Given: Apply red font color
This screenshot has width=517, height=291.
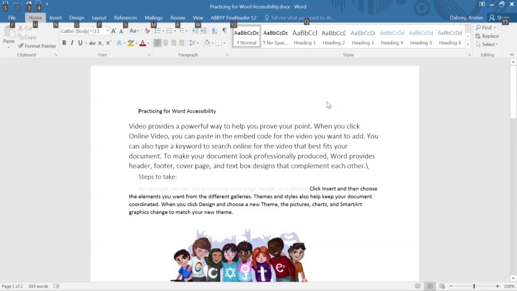Looking at the screenshot, I should pyautogui.click(x=143, y=43).
